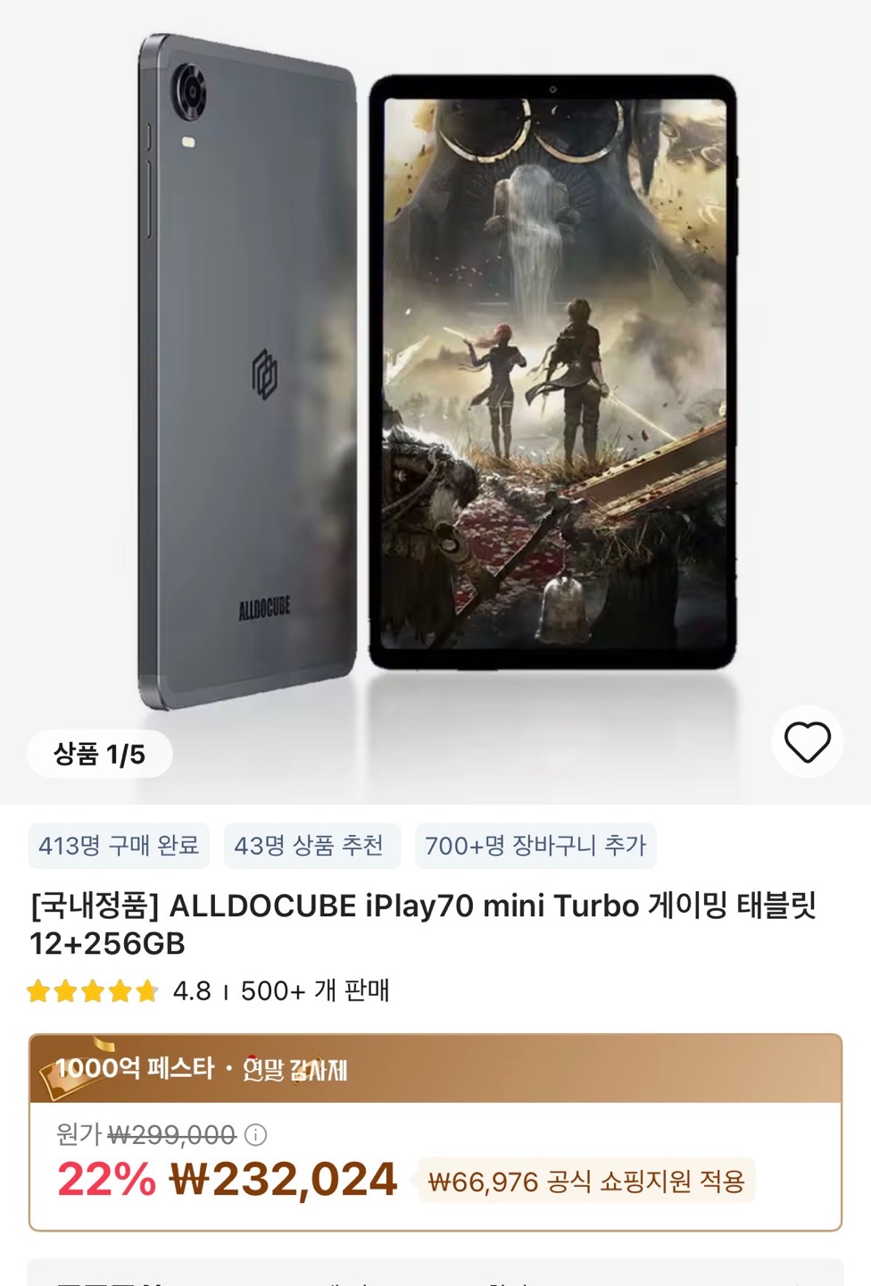
Task: Open the ₩66,976 공식 쇼핑지원 적용 tag
Action: [586, 1182]
